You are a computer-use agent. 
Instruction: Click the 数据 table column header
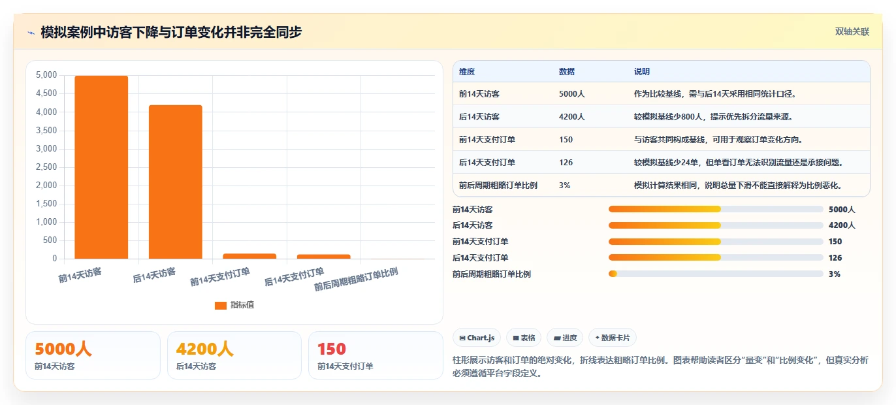[567, 71]
